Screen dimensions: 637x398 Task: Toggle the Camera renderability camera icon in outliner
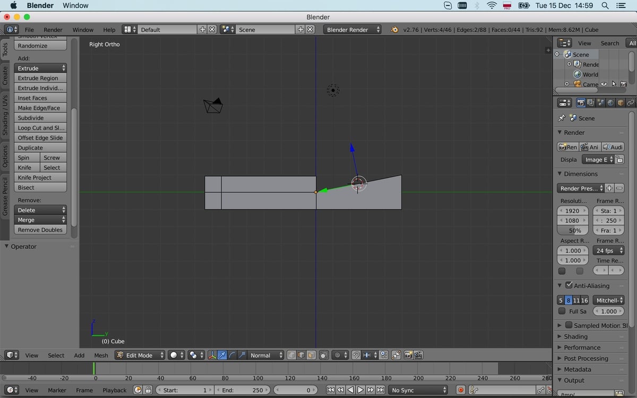[624, 84]
